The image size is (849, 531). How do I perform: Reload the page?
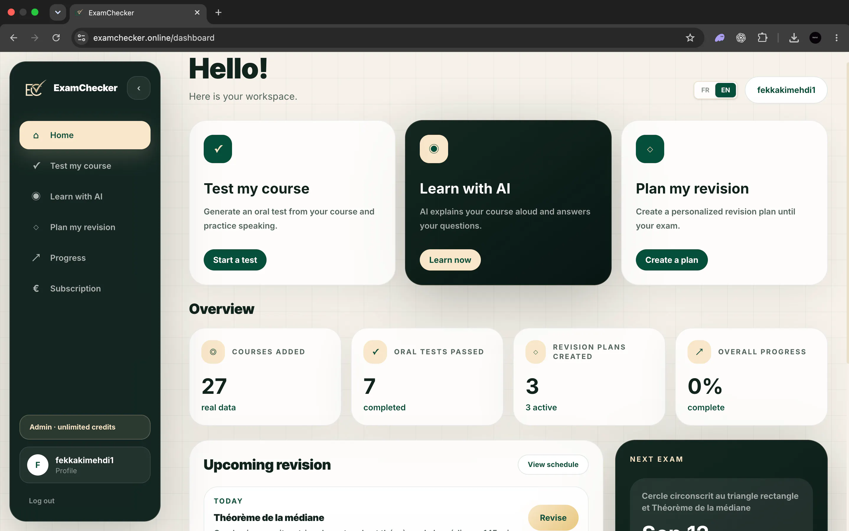click(x=56, y=37)
